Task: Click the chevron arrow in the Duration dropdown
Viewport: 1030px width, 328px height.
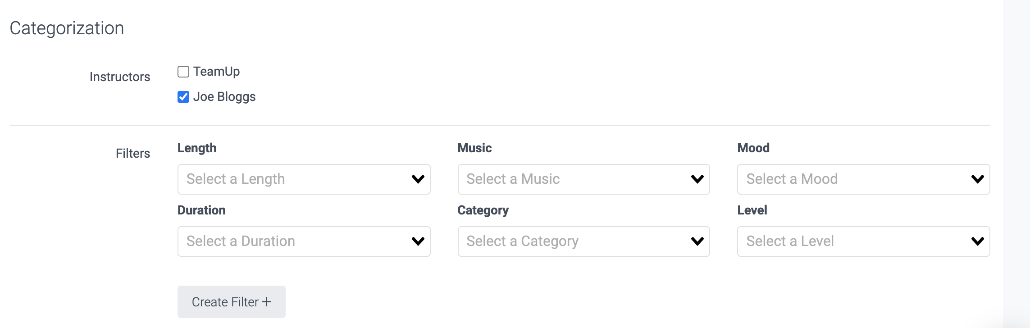Action: tap(418, 241)
